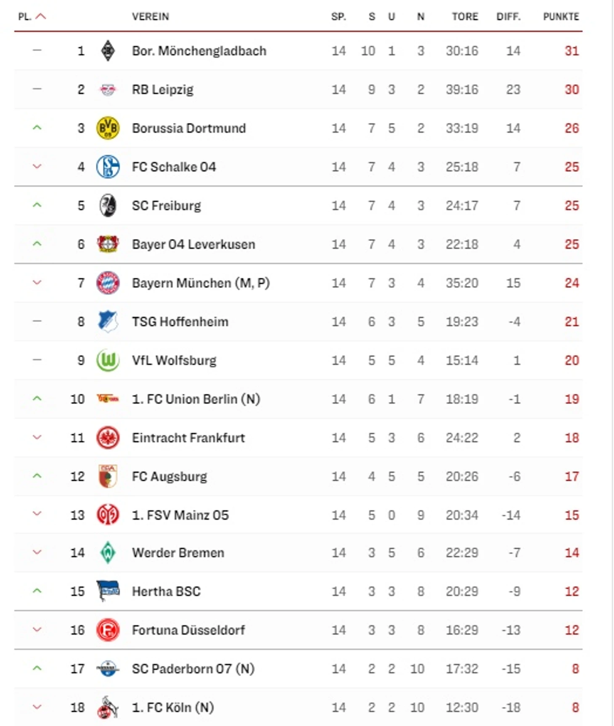The image size is (614, 726).
Task: Click the VfL Wolfsburg green logo
Action: pos(108,360)
